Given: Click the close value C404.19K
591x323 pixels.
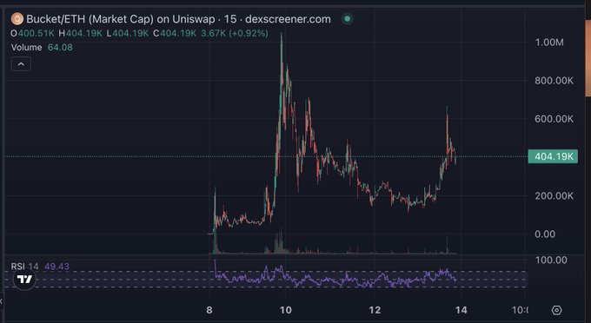Looking at the screenshot, I should click(x=175, y=33).
